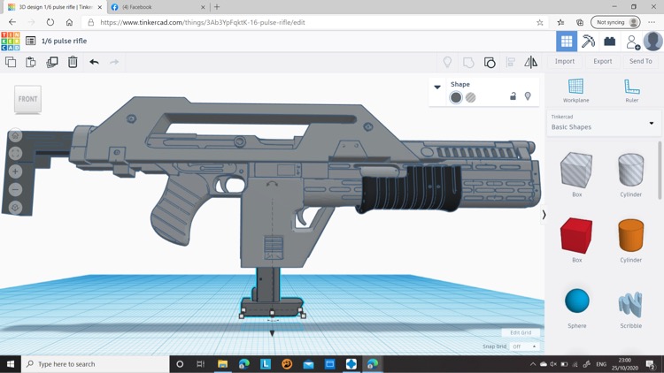Pick the red Box shape
The height and width of the screenshot is (373, 664).
[576, 236]
